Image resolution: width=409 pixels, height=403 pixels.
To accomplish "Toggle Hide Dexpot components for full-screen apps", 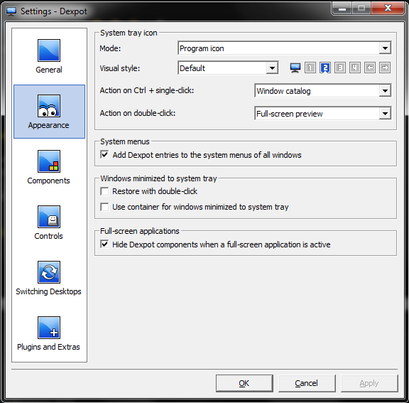I will point(104,245).
